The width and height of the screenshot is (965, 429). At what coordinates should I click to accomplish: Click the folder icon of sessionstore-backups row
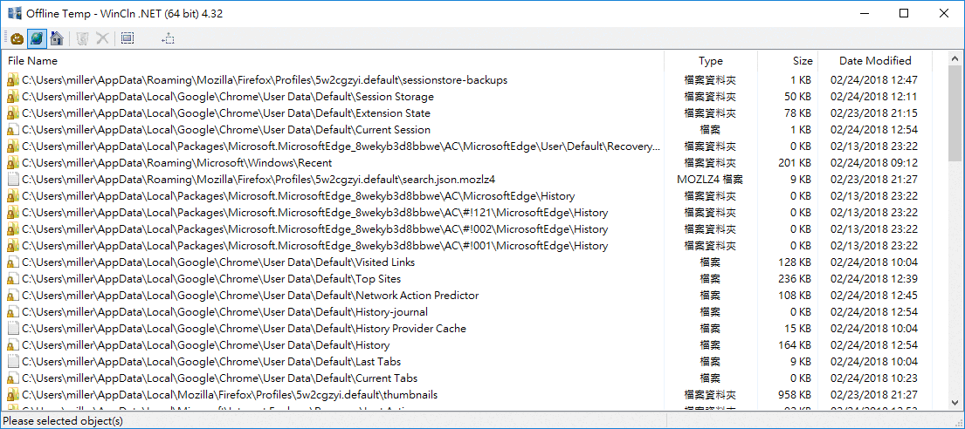pyautogui.click(x=13, y=80)
